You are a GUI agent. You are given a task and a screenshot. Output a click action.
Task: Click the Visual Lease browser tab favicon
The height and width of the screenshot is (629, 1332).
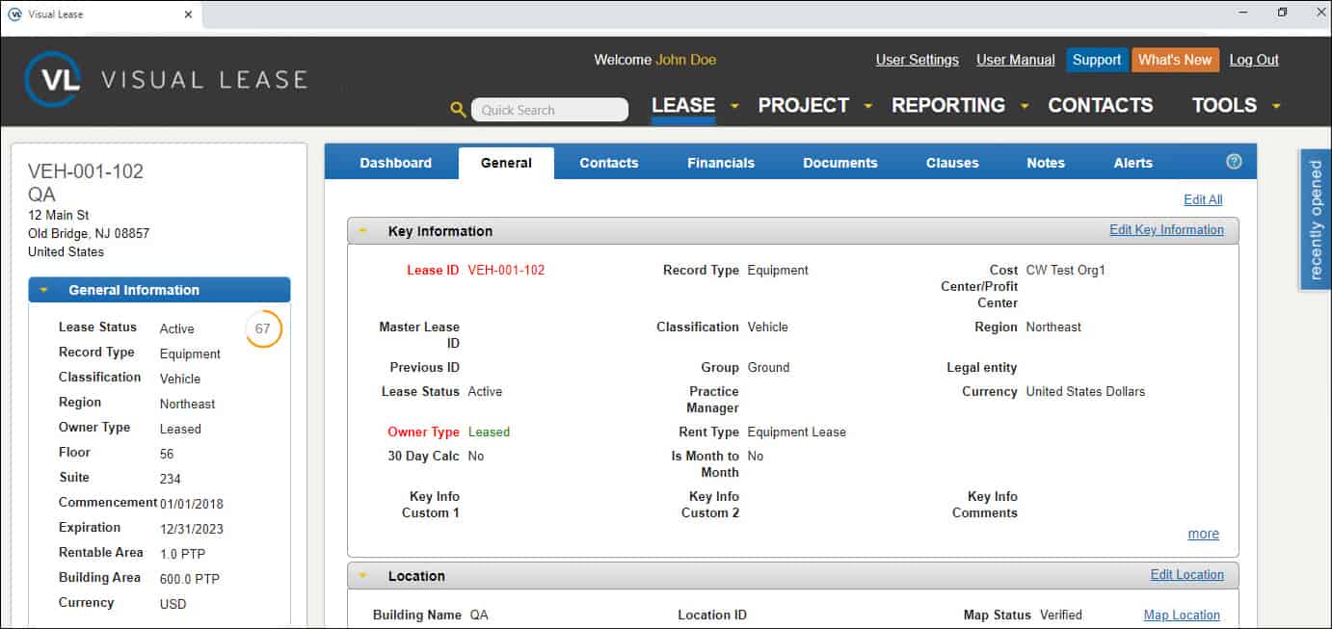coord(15,14)
